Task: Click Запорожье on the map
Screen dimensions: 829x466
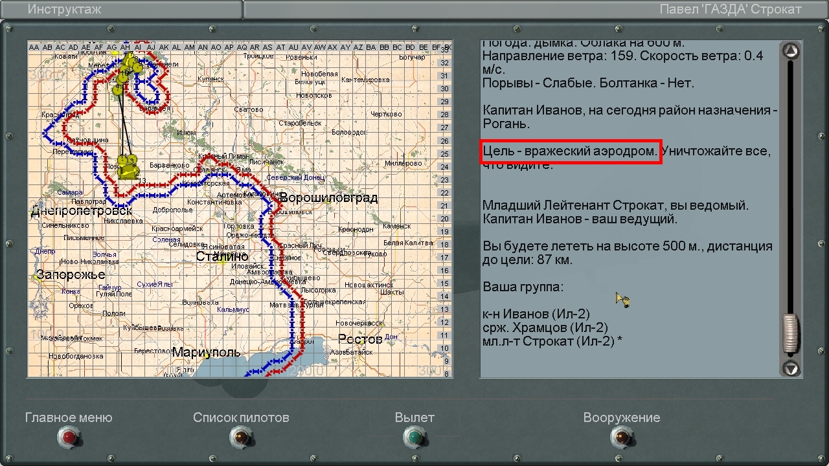Action: pos(71,274)
